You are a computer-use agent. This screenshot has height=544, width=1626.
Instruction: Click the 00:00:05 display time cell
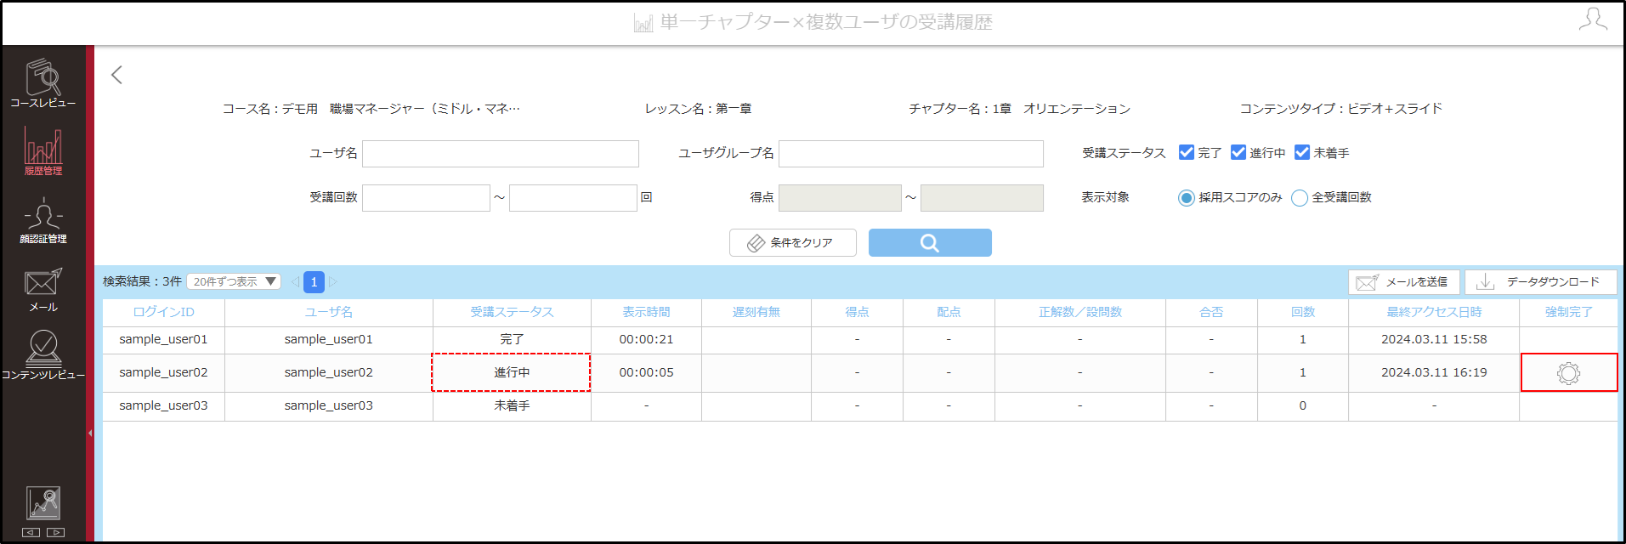(646, 372)
